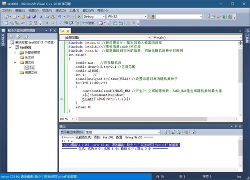Open the View (V) menu
Image resolution: width=250 pixels, height=180 pixels.
point(34,10)
